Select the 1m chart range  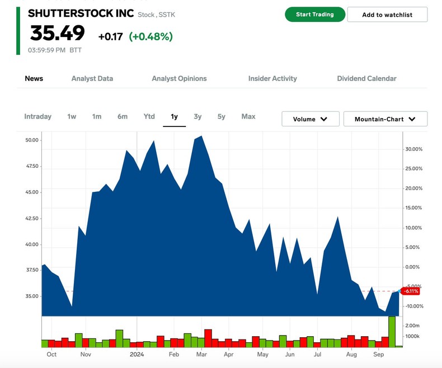point(97,116)
